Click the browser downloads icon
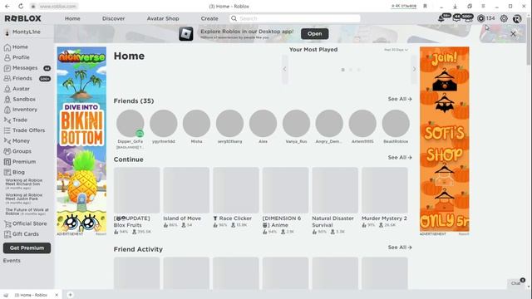This screenshot has width=532, height=299. 455,6
